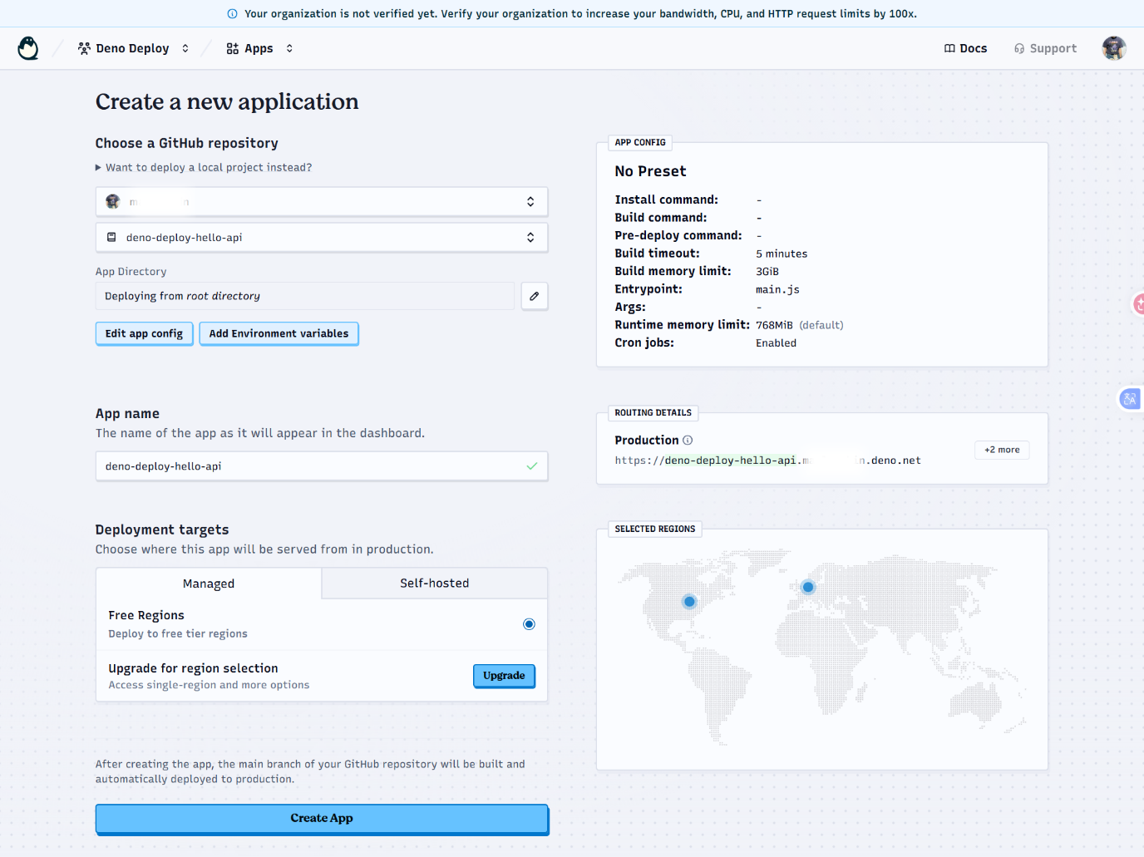
Task: Switch to the Self-hosted tab
Action: 435,583
